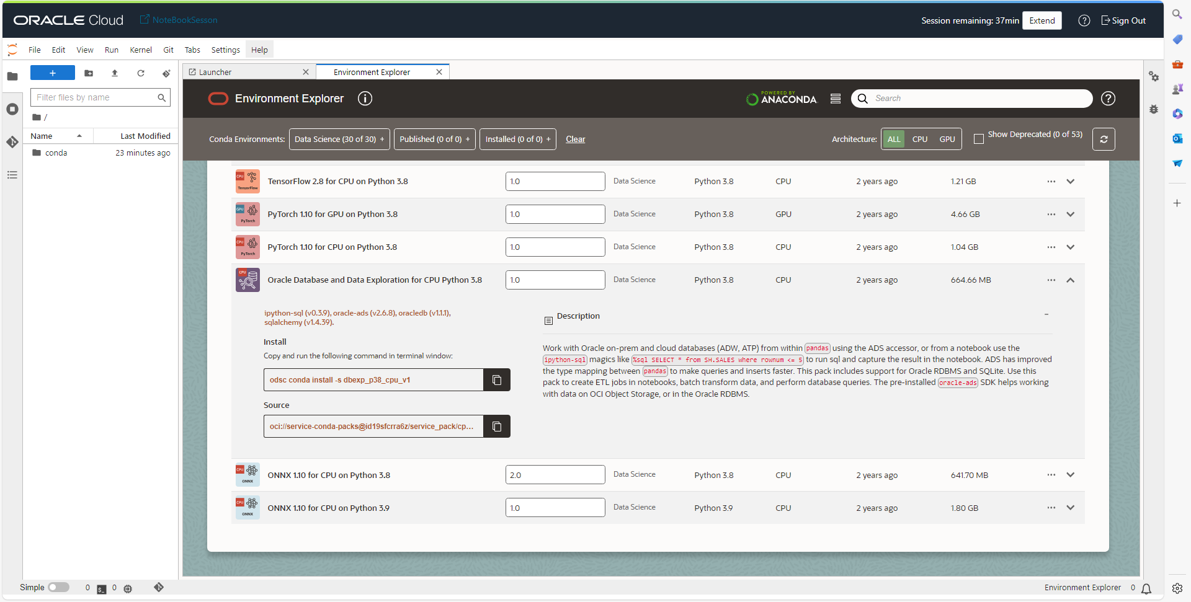The height and width of the screenshot is (602, 1191).
Task: Click the upload files icon
Action: tap(115, 73)
